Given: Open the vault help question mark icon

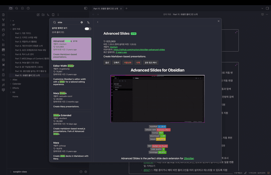Looking at the screenshot, I should pos(81,172).
